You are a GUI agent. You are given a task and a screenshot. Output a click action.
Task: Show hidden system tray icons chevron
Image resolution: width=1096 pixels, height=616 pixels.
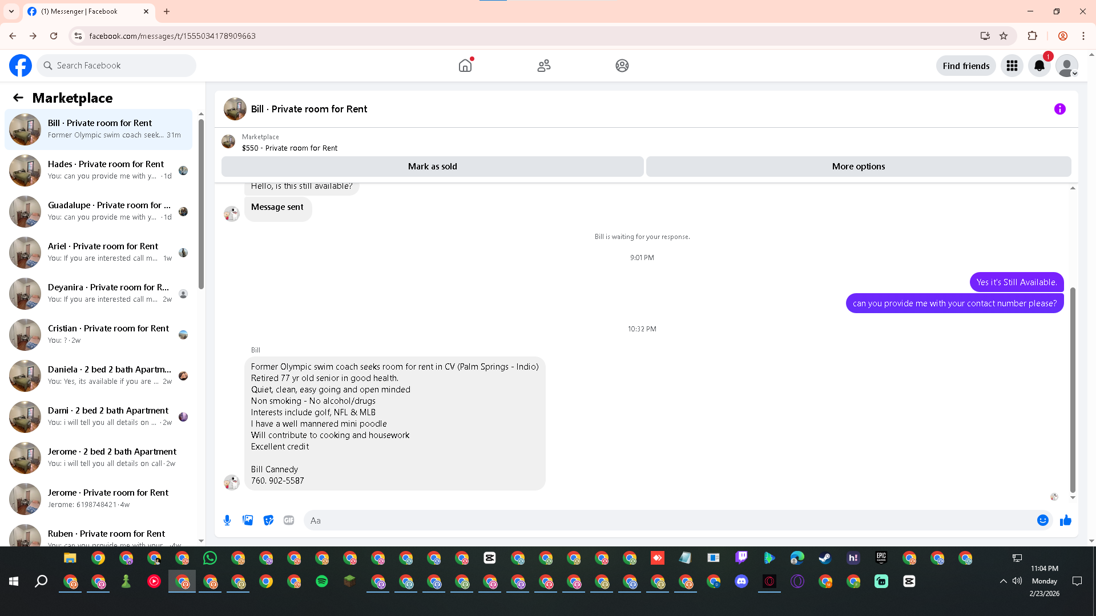pyautogui.click(x=1003, y=581)
